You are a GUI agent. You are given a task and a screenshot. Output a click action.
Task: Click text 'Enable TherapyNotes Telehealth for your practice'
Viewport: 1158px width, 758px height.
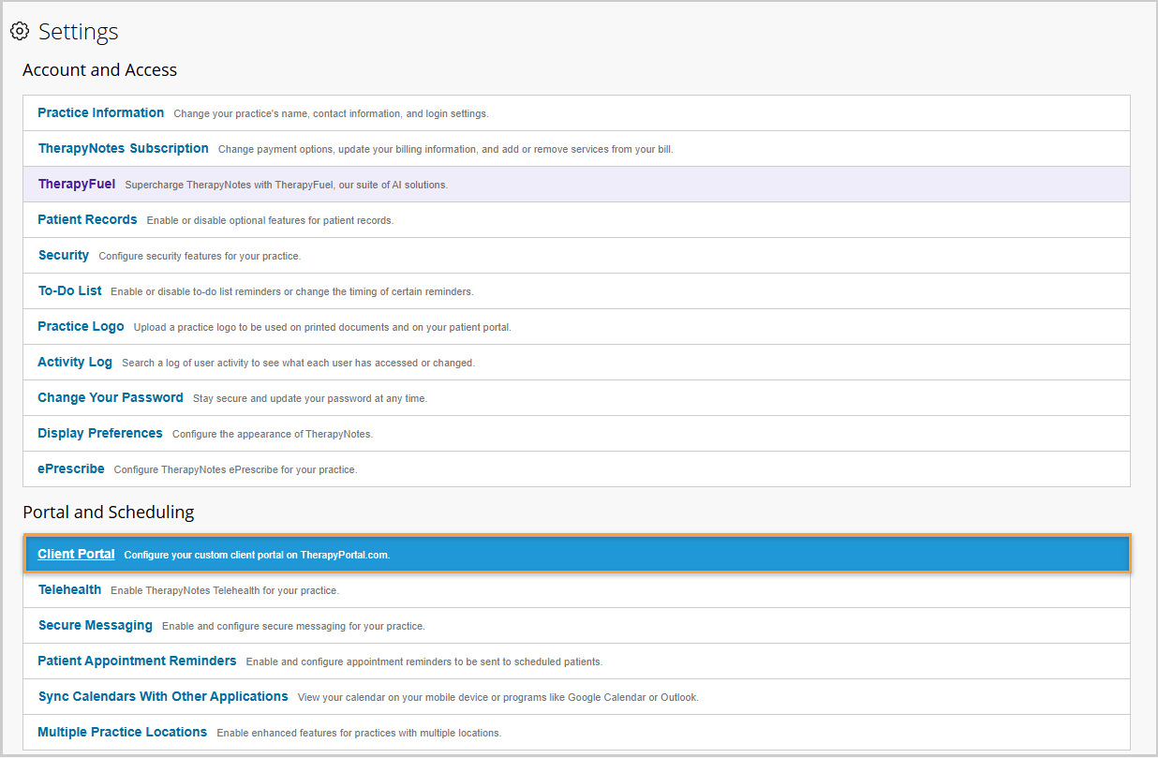225,590
